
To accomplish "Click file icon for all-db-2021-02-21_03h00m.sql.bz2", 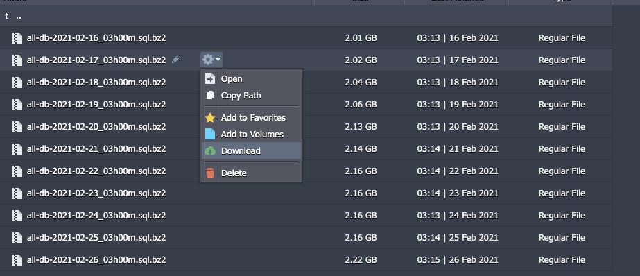I will tap(17, 148).
